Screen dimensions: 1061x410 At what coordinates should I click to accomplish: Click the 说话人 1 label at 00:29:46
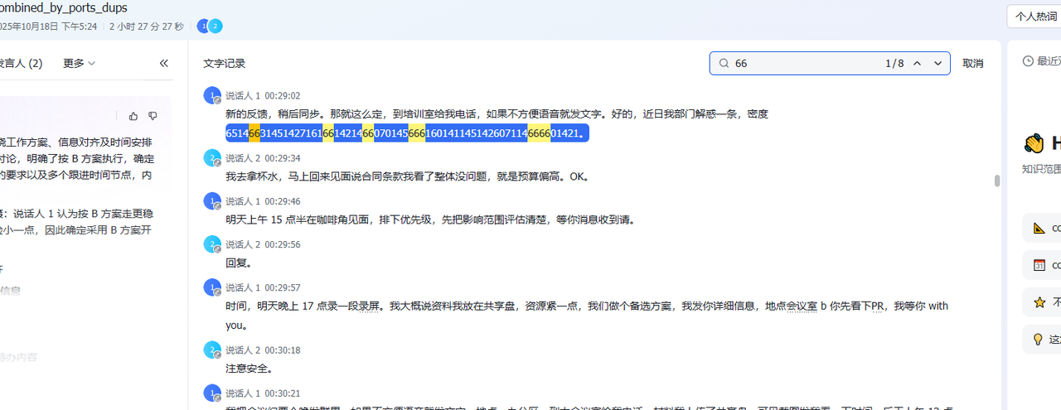click(242, 201)
